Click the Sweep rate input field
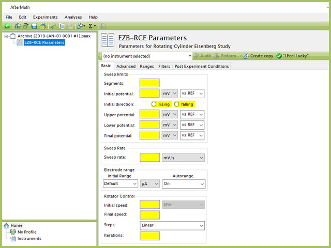The image size is (331, 248). 149,158
